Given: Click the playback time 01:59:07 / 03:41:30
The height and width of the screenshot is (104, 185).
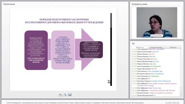Looking at the screenshot, I should coord(172,103).
